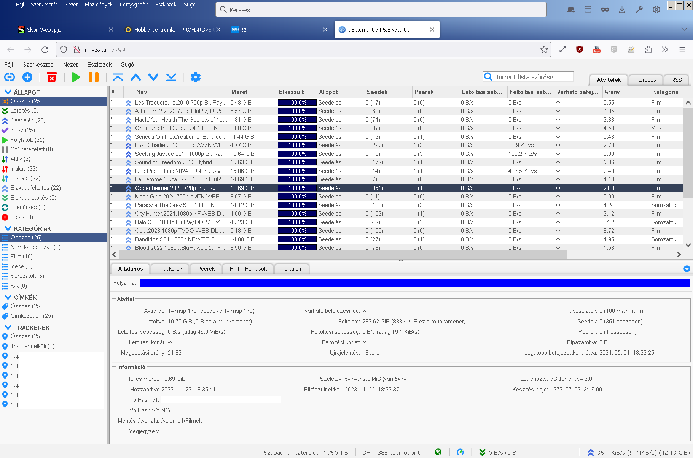Image resolution: width=693 pixels, height=458 pixels.
Task: Collapse the TRACKEREK filter section
Action: (8, 328)
